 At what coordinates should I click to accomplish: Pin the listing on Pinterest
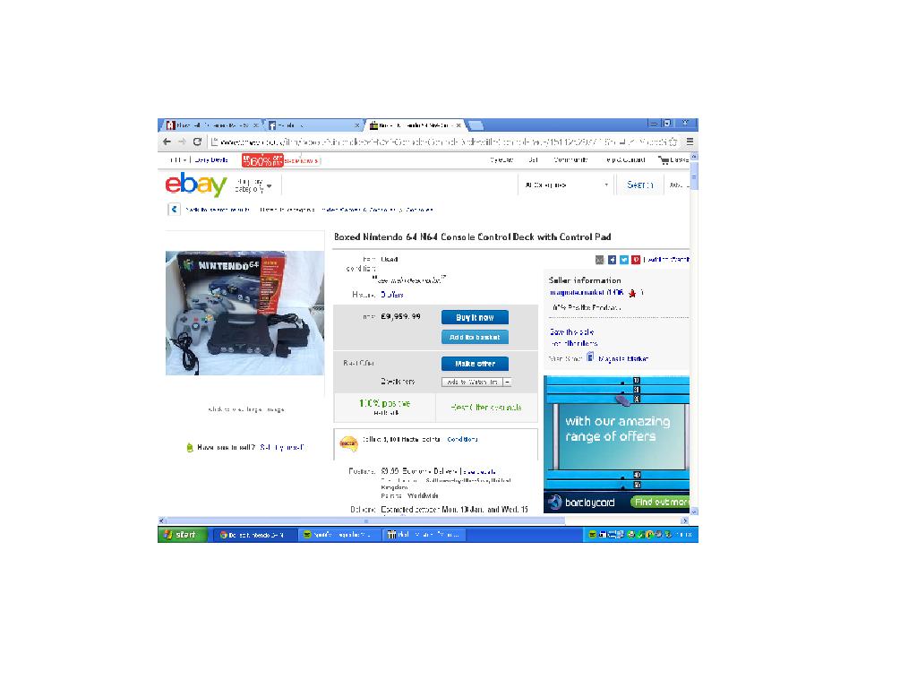pos(636,260)
